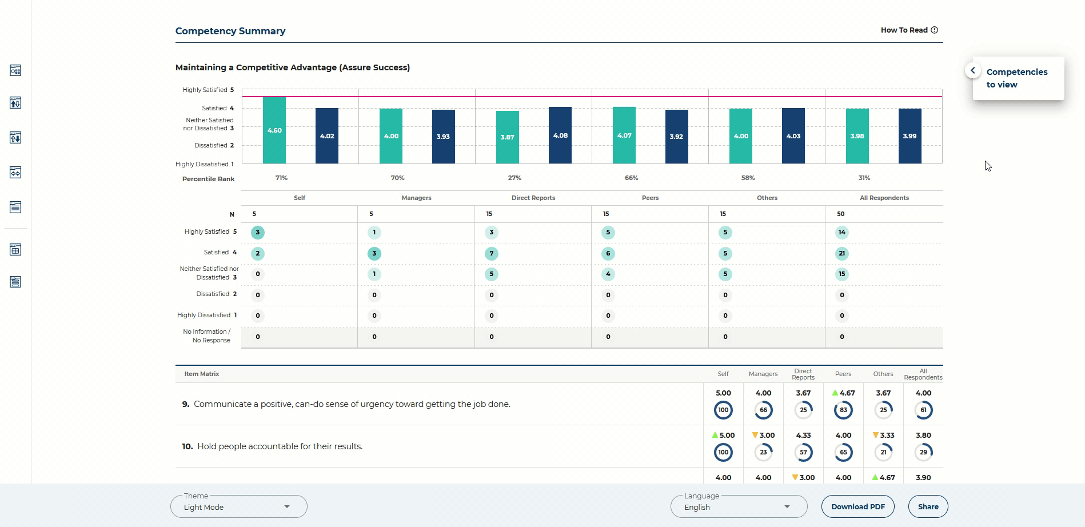Click the Share button
1085x527 pixels.
[928, 506]
